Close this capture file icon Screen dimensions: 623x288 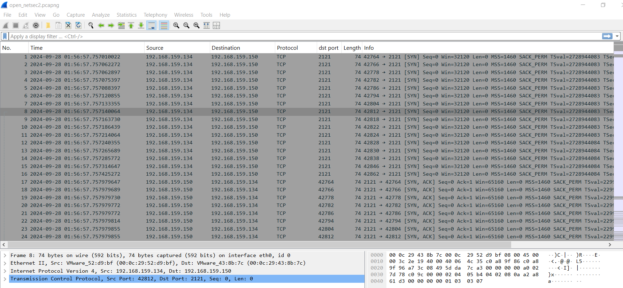click(68, 25)
